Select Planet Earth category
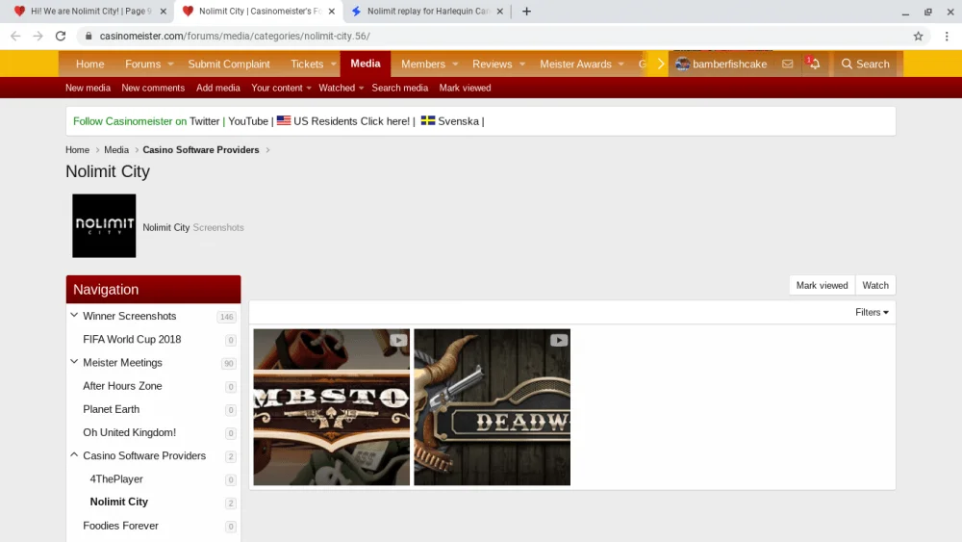 (111, 409)
